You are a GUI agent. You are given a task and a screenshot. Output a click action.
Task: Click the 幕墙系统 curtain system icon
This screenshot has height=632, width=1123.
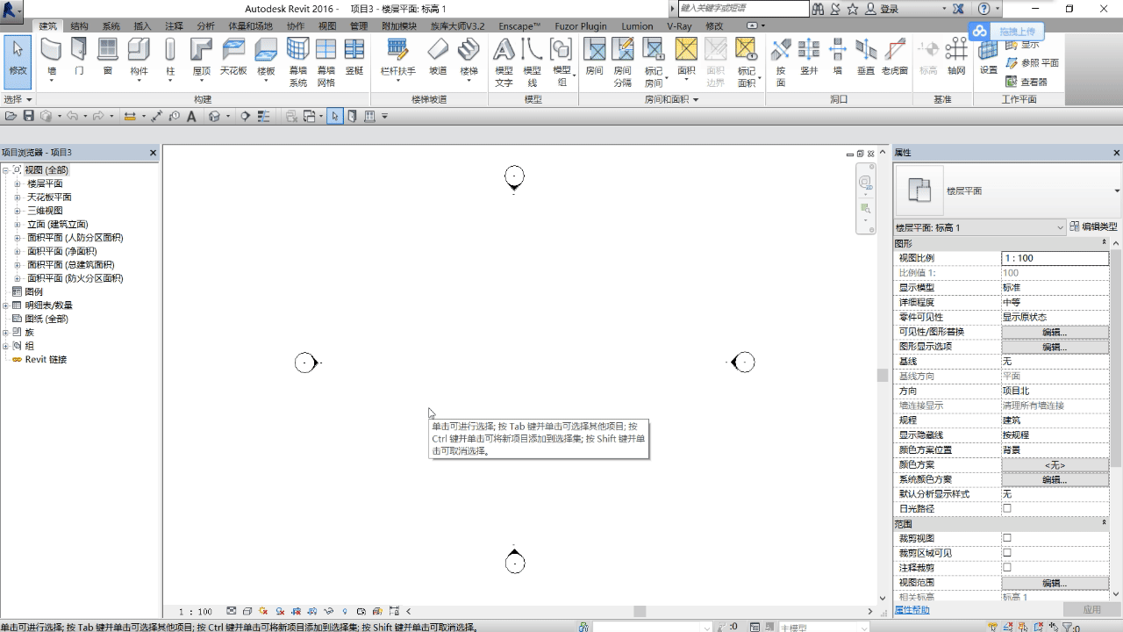click(298, 62)
